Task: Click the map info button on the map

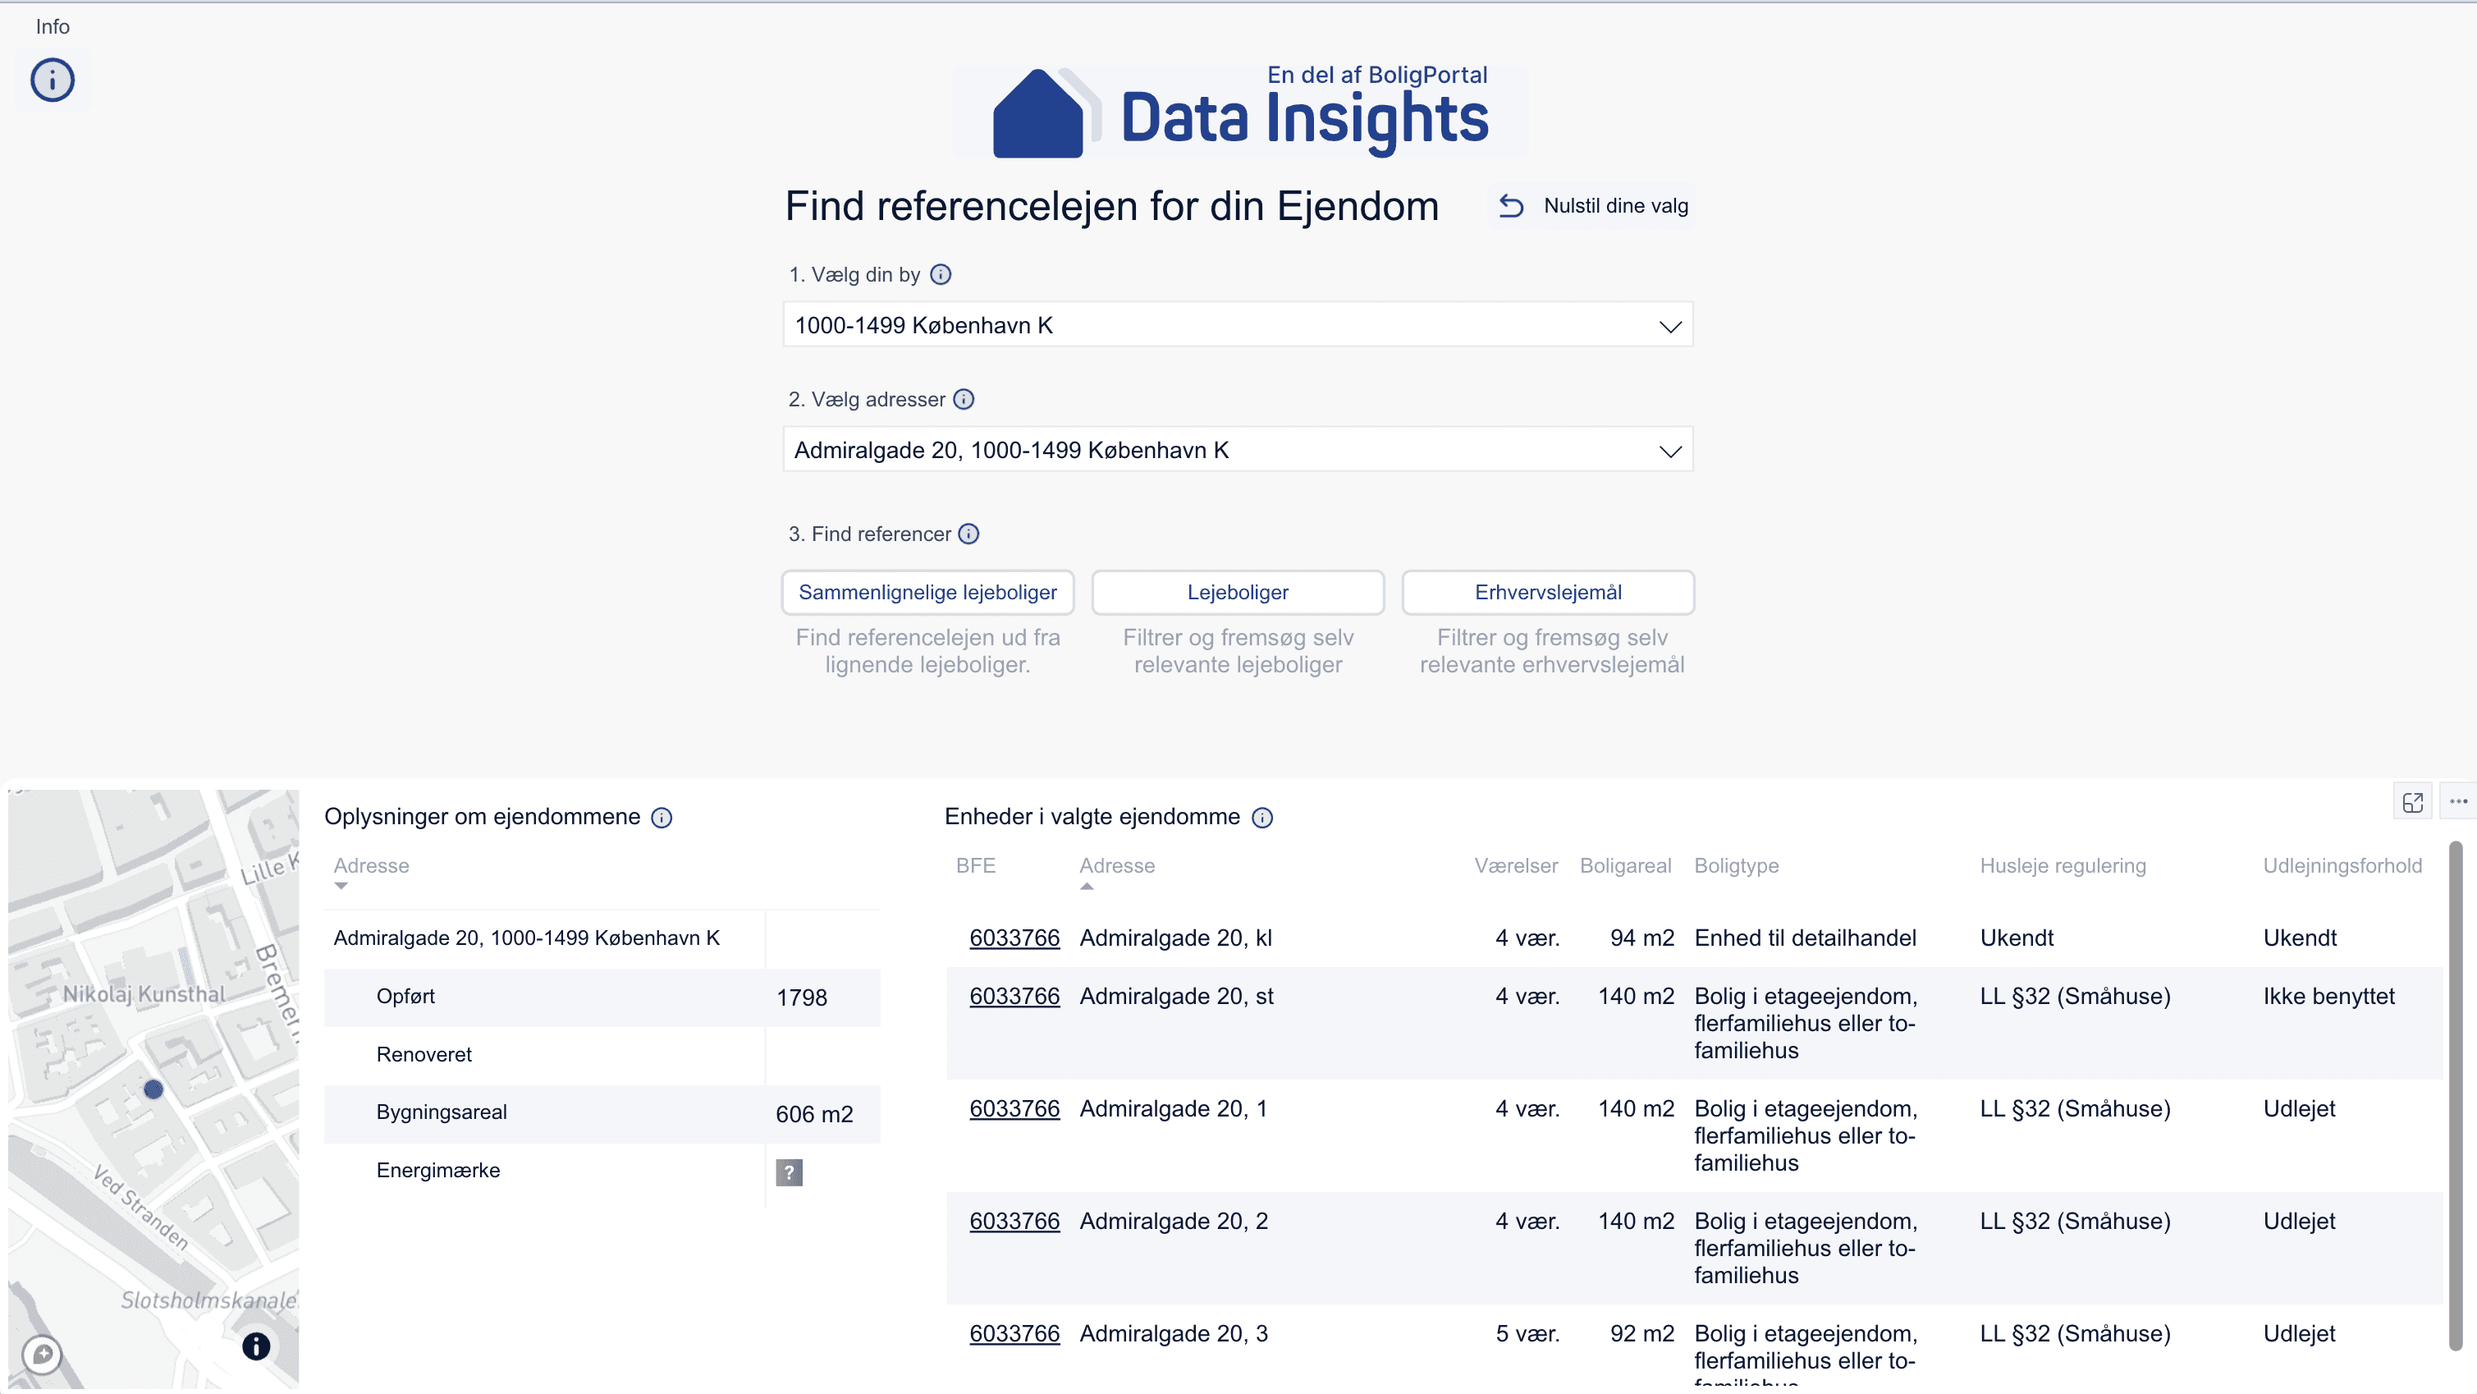Action: pyautogui.click(x=256, y=1346)
